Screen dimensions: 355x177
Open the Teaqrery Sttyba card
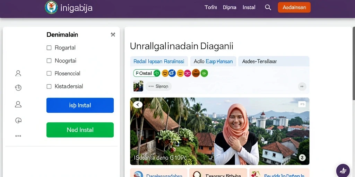(x=218, y=173)
